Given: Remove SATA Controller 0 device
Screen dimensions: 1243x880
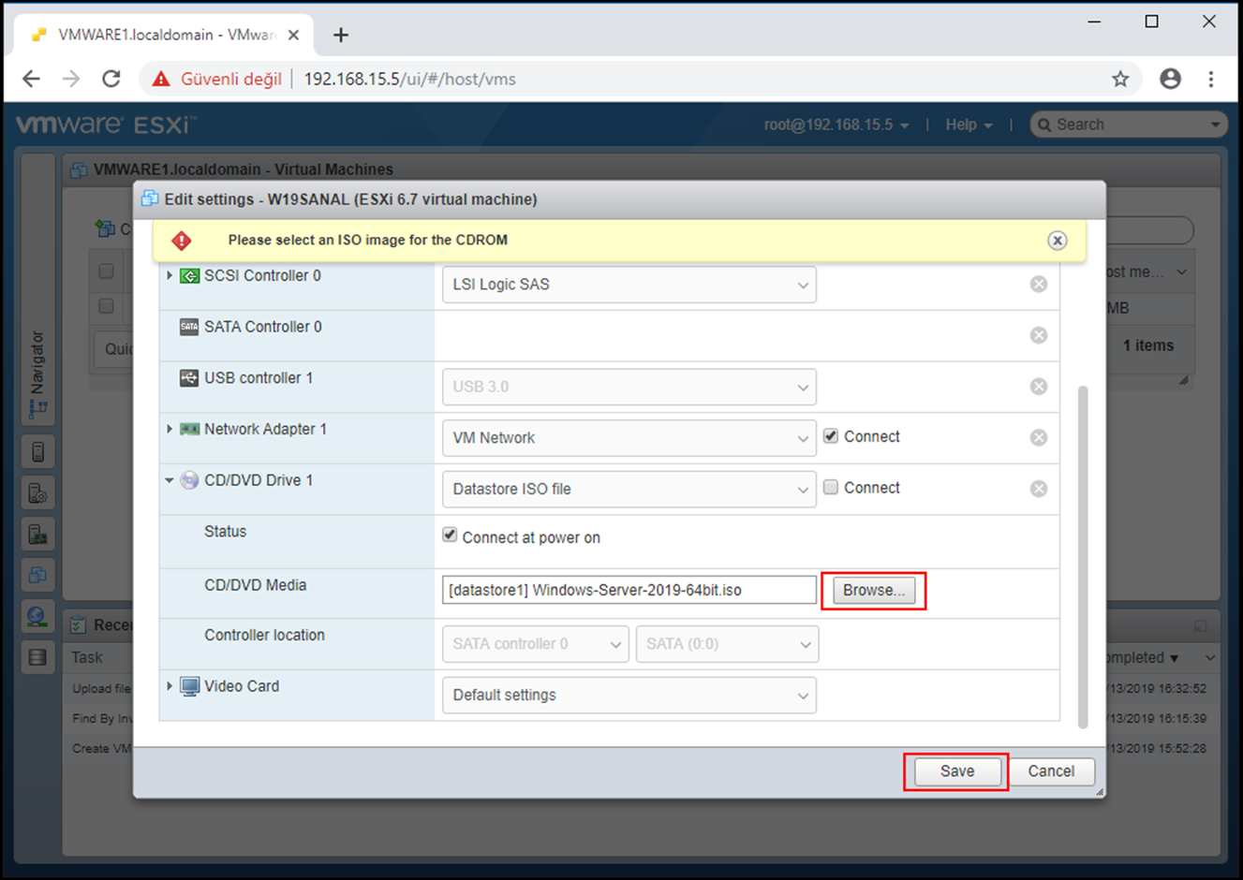Looking at the screenshot, I should 1039,335.
